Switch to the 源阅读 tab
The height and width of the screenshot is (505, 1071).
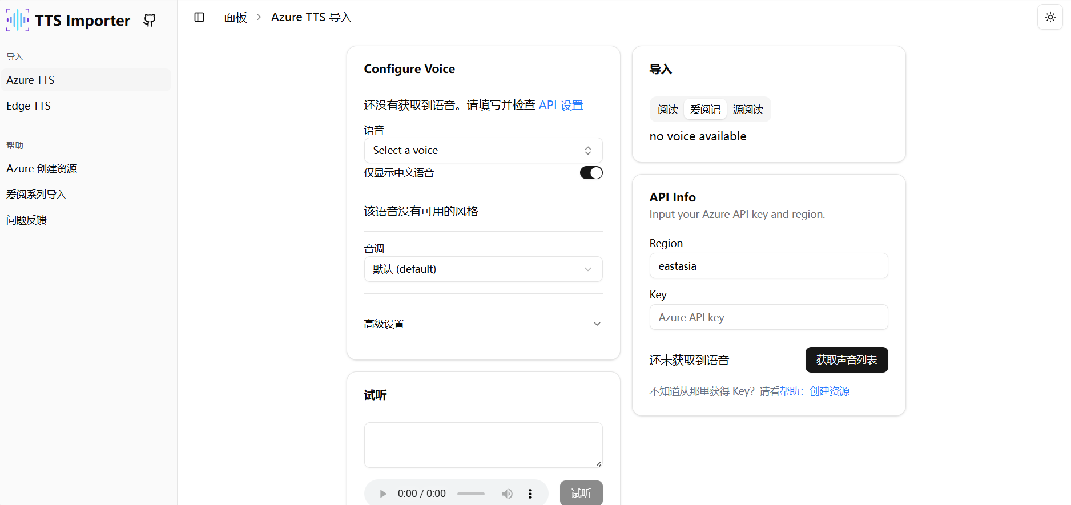click(x=748, y=110)
